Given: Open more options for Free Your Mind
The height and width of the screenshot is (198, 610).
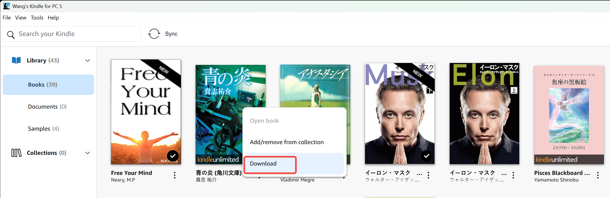Looking at the screenshot, I should pyautogui.click(x=175, y=175).
